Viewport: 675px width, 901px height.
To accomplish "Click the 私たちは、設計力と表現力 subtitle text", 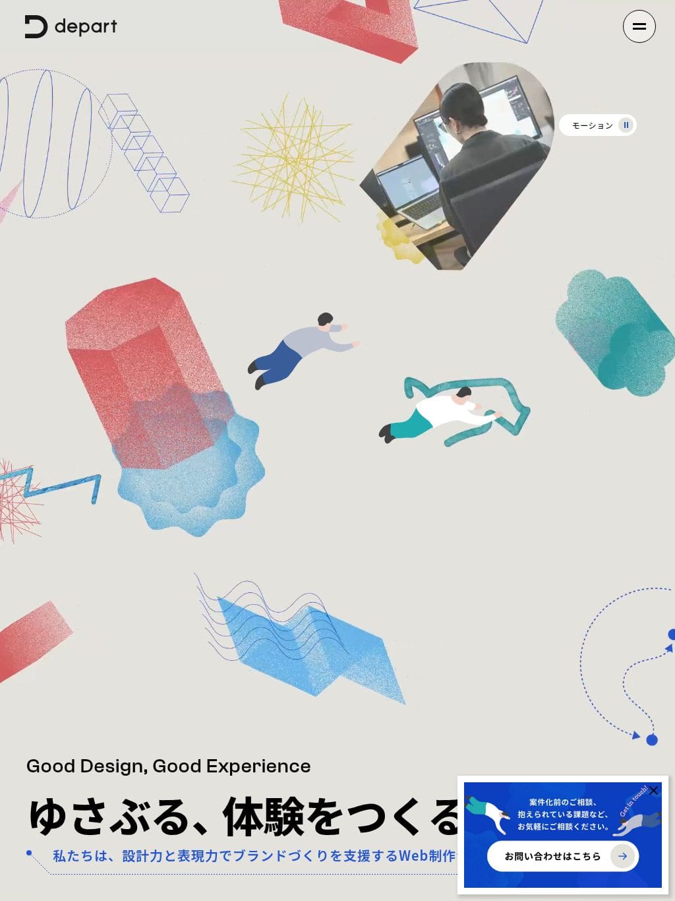I will tap(254, 855).
